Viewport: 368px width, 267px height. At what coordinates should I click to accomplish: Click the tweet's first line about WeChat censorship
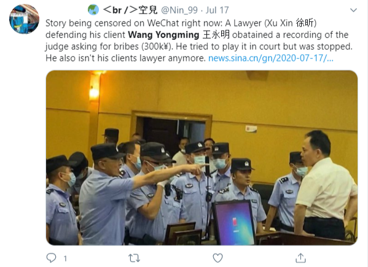181,23
